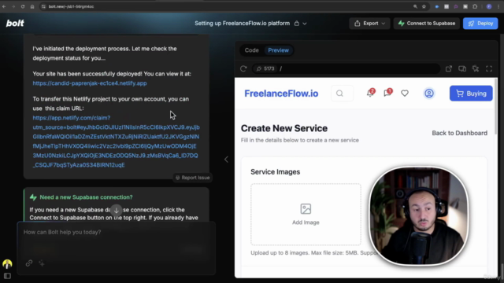This screenshot has height=283, width=504.
Task: Reload the preview pane
Action: (243, 68)
